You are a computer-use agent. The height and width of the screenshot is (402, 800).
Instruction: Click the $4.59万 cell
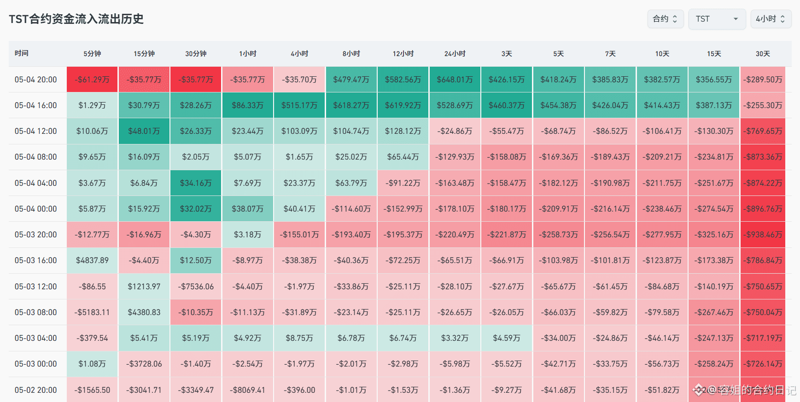pos(507,338)
